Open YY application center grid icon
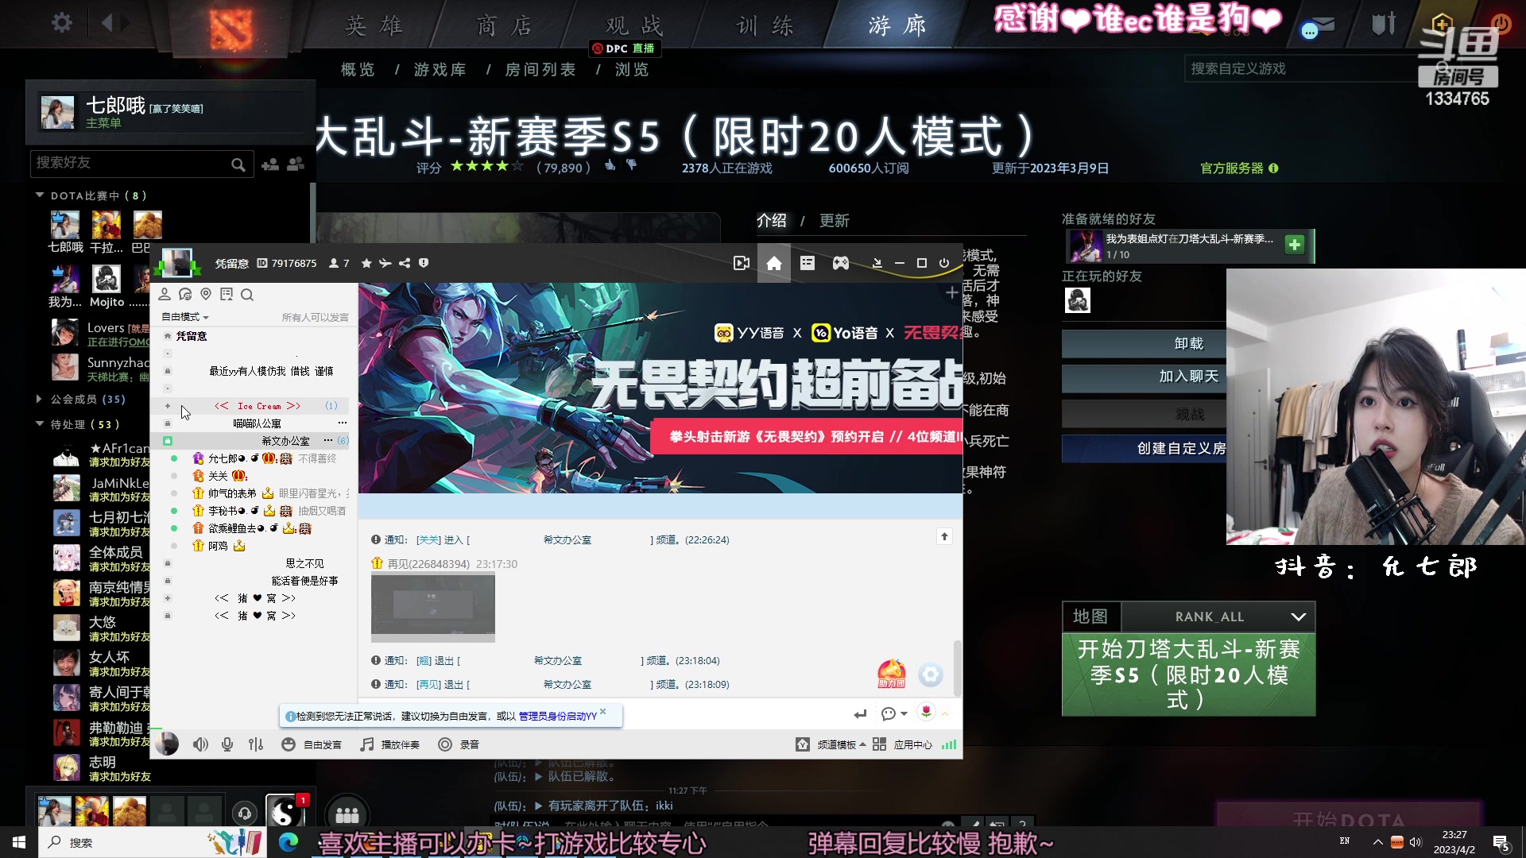1526x858 pixels. (879, 744)
